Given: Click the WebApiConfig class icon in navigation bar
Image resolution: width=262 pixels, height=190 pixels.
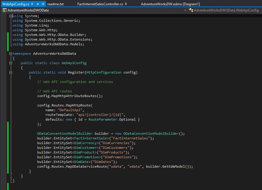Looking at the screenshot, I should coord(191,10).
